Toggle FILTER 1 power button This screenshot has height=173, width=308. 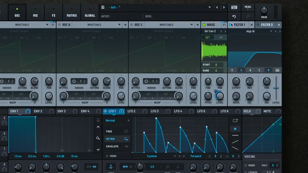point(231,25)
